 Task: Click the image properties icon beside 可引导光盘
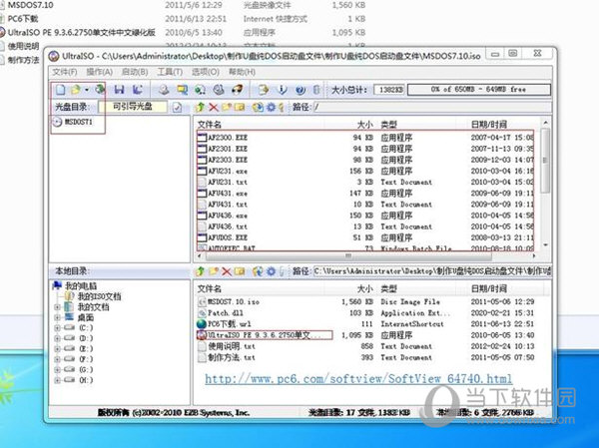coord(177,107)
